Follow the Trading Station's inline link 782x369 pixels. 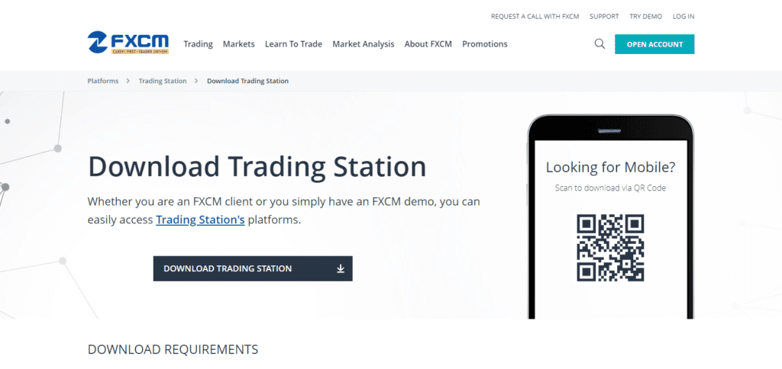[x=200, y=220]
